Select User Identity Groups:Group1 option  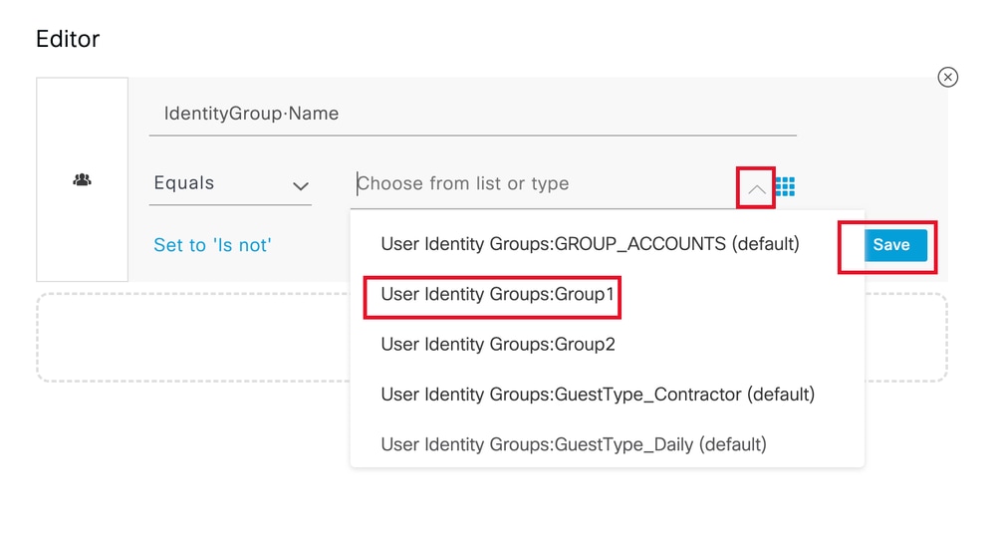[607, 294]
